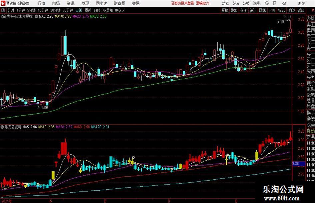Click the 返回 back button
This screenshot has width=315, height=203.
pos(301,10)
